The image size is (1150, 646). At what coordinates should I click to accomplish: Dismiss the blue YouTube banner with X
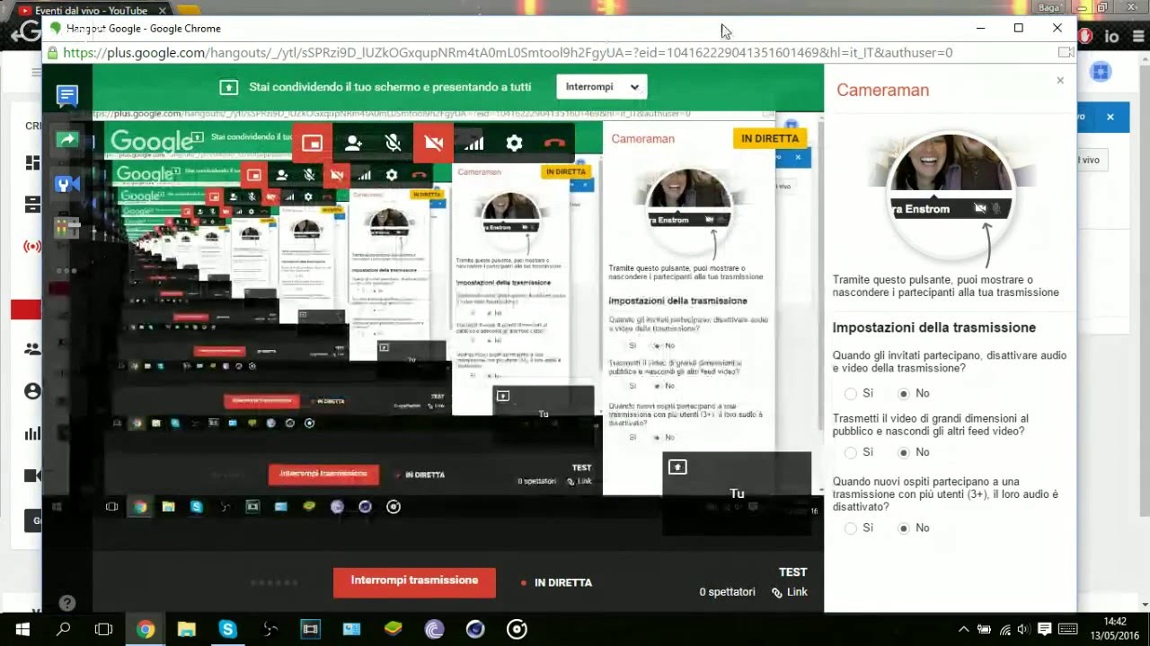point(1110,117)
